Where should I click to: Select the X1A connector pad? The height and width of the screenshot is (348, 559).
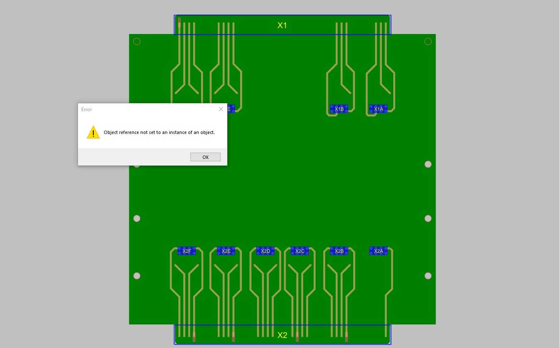click(378, 109)
